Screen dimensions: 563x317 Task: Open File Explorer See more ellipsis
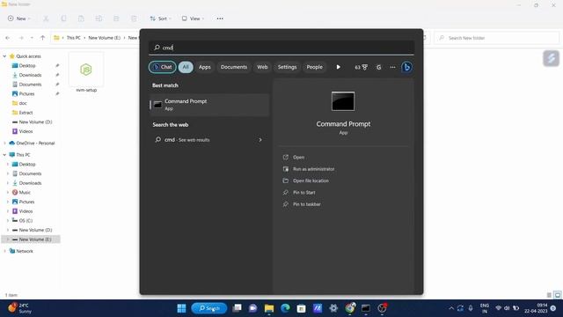click(220, 18)
